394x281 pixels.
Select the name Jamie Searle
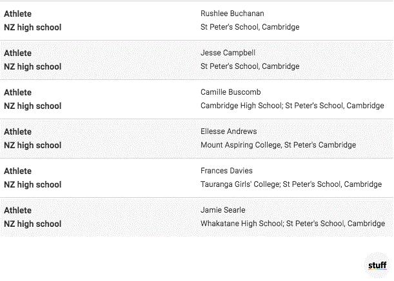coord(222,210)
